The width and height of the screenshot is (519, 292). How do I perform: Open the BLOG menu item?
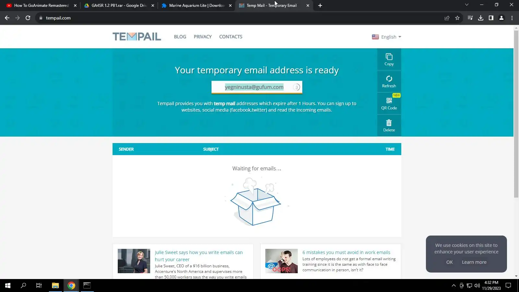180,37
